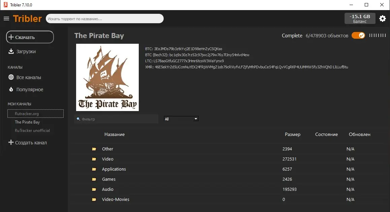The width and height of the screenshot is (390, 212).
Task: Sort by the Обновлен column header
Action: 359,135
